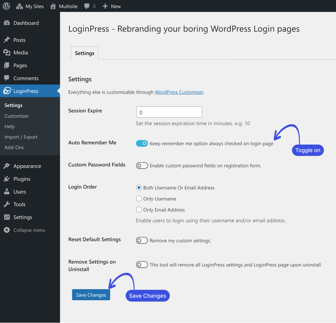This screenshot has width=336, height=323.
Task: Click the Media library icon
Action: coord(7,53)
